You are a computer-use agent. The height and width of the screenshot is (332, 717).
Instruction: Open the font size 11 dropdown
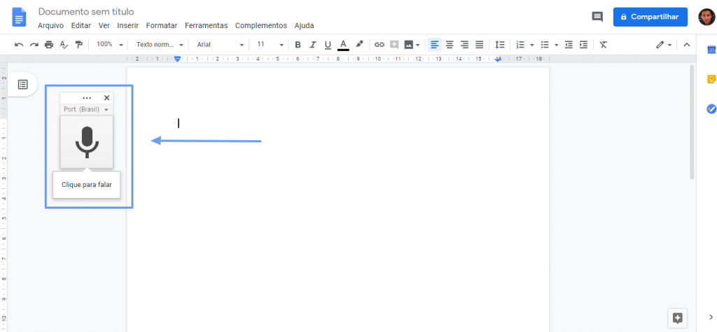point(270,45)
